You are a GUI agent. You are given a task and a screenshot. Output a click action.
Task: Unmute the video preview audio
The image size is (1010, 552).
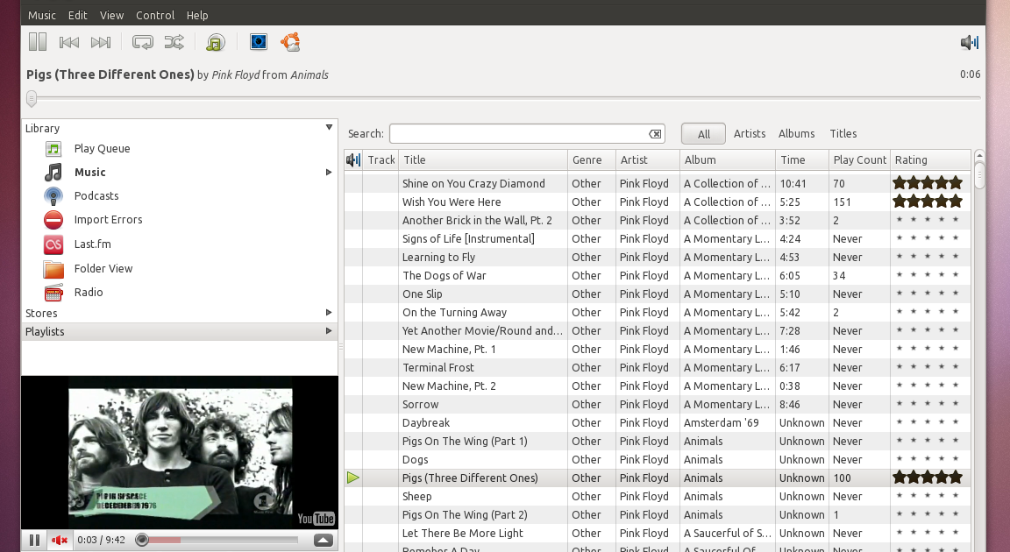click(x=57, y=540)
